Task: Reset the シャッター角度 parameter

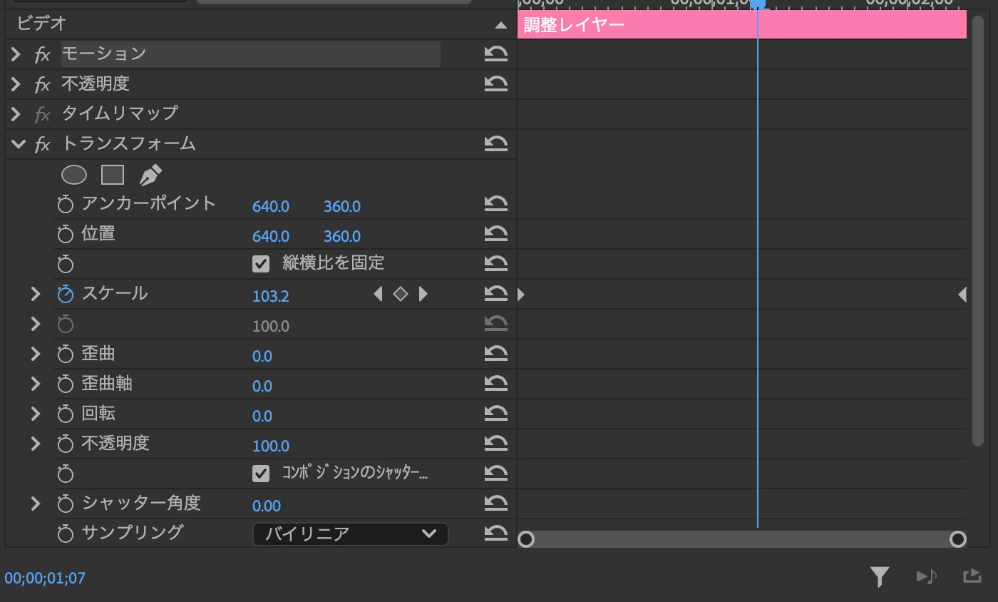Action: pos(495,504)
